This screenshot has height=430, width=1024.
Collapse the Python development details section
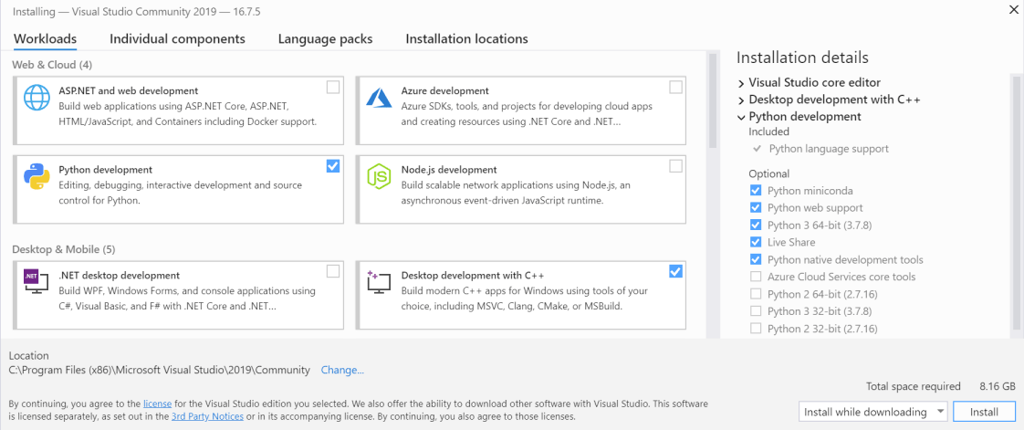point(741,117)
